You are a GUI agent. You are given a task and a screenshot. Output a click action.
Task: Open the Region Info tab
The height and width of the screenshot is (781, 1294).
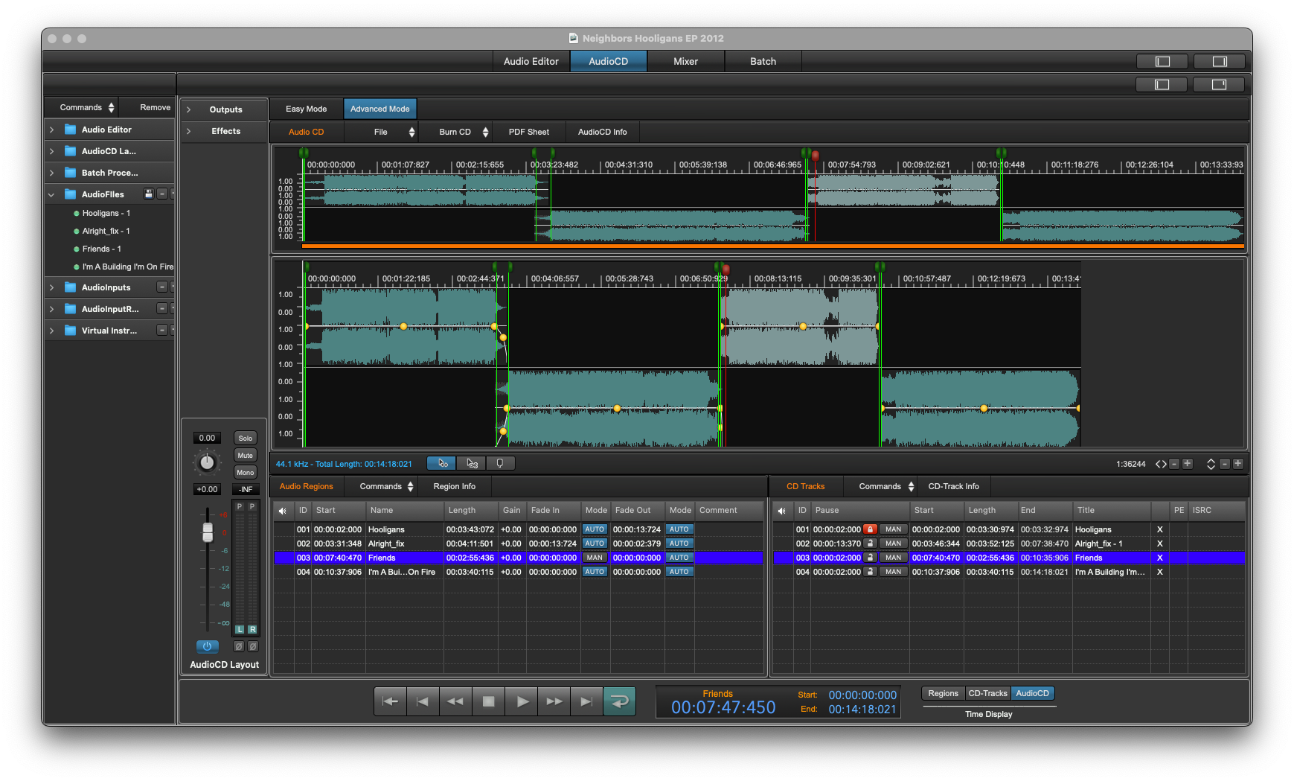(454, 486)
